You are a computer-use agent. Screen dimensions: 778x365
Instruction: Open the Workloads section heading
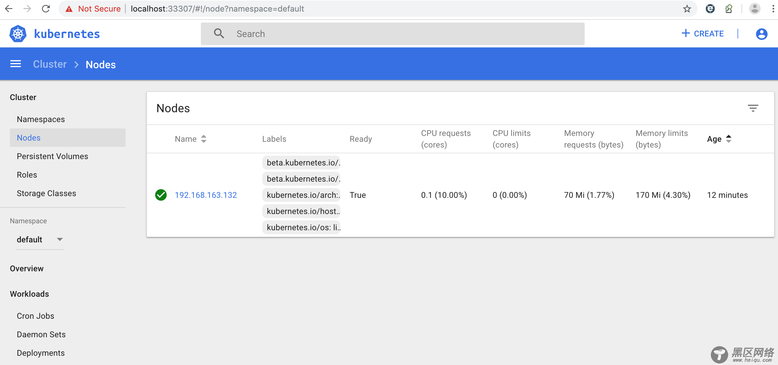click(29, 294)
